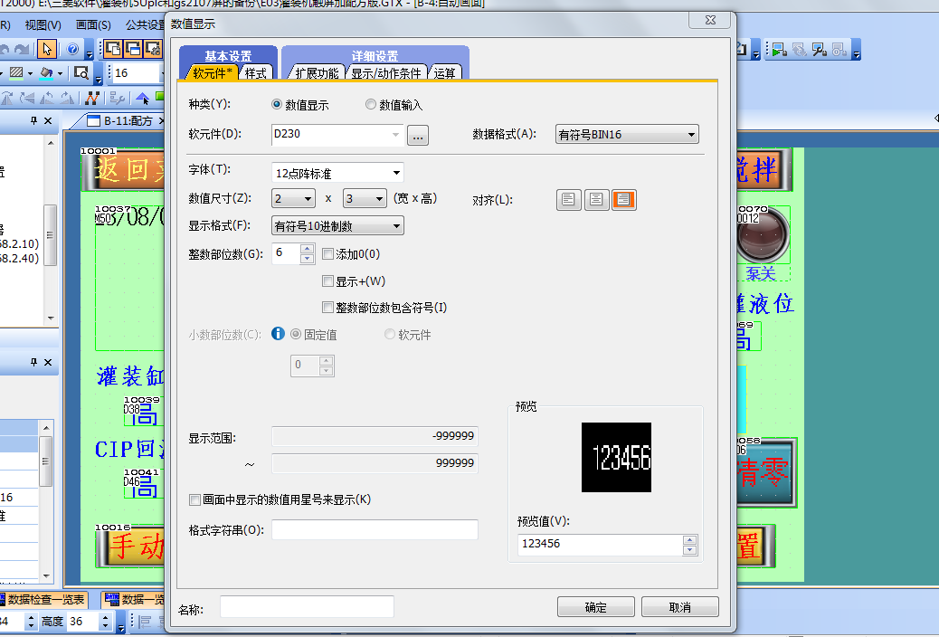Open the 显示格式 dropdown list

click(337, 226)
